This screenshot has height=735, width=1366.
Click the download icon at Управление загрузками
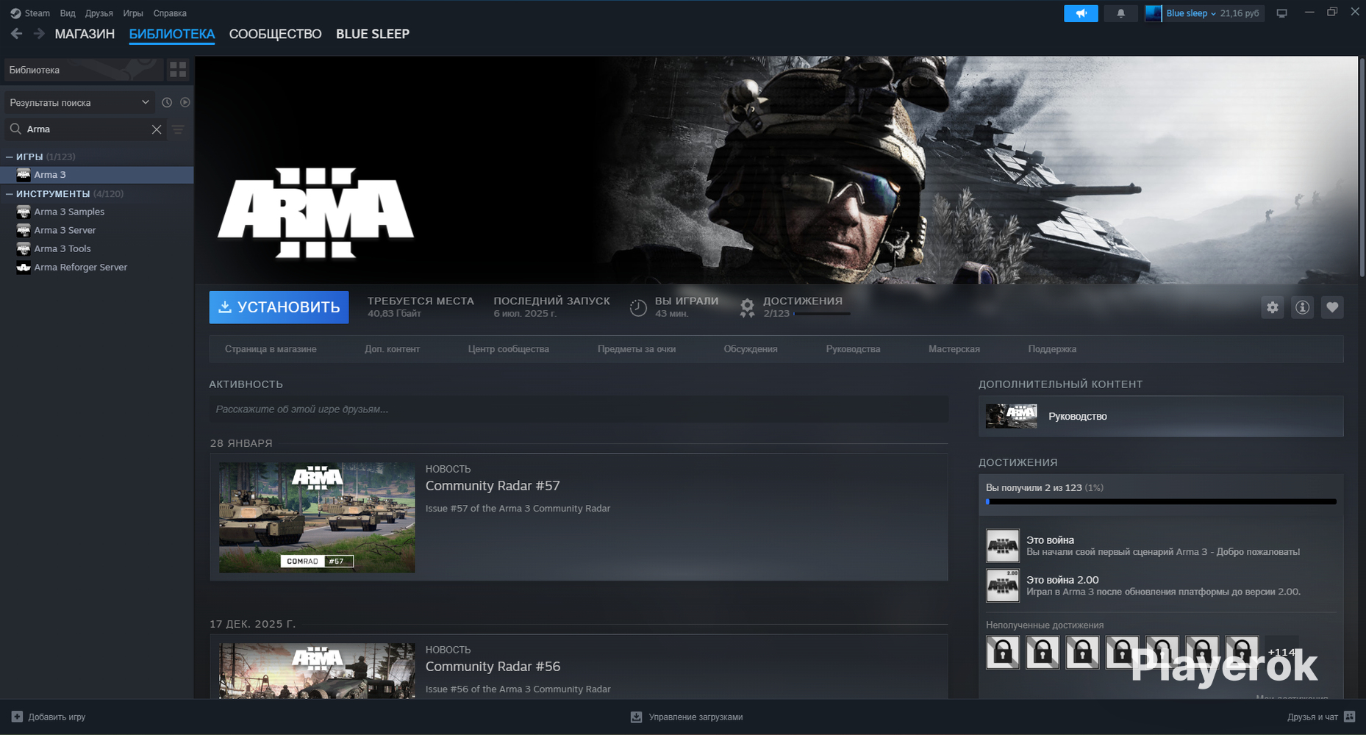(x=636, y=717)
